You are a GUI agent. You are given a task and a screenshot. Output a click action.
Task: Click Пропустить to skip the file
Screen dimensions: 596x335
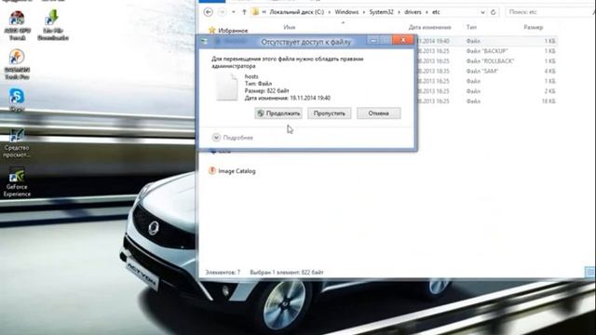329,114
